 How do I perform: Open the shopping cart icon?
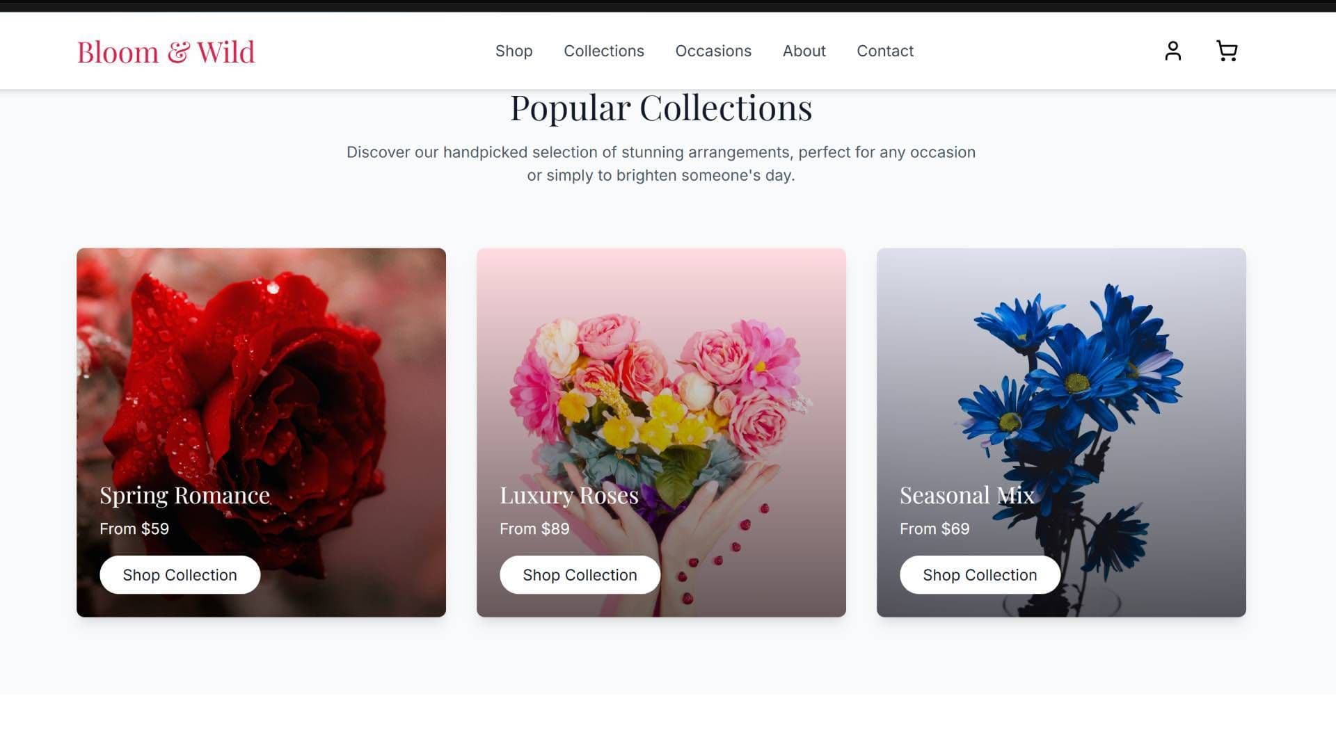point(1226,51)
